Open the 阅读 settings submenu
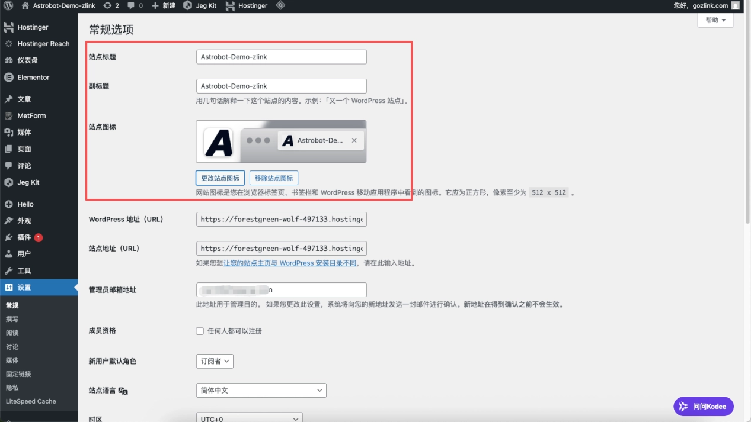Screen dimensions: 751x422 [x=12, y=333]
